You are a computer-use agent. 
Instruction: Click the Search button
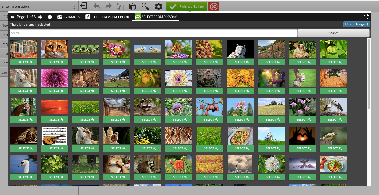(x=333, y=33)
